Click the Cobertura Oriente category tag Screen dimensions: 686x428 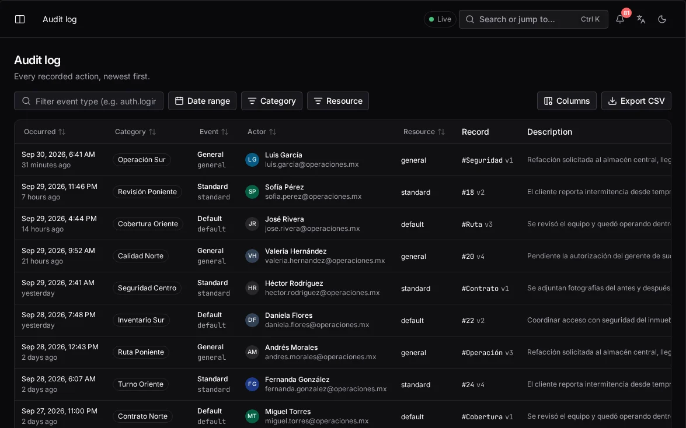pyautogui.click(x=148, y=224)
